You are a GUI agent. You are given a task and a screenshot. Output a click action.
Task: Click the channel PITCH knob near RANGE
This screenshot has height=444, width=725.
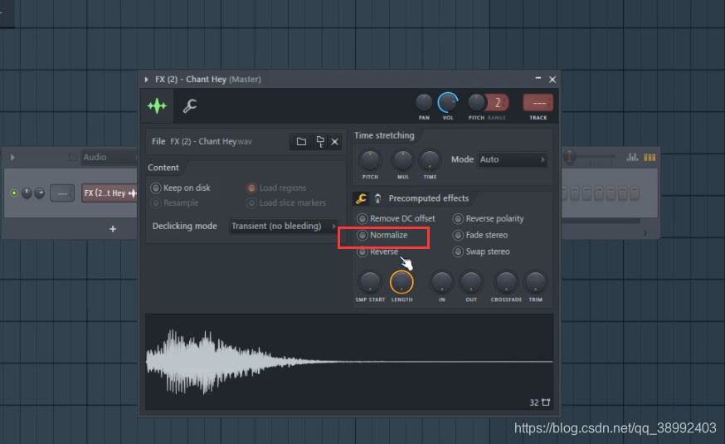coord(476,102)
